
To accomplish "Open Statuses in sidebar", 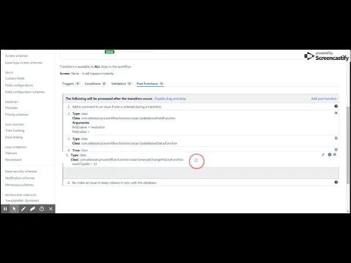I will pos(11,153).
